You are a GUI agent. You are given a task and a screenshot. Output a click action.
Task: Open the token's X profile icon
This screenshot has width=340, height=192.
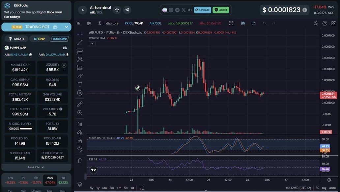(x=184, y=10)
